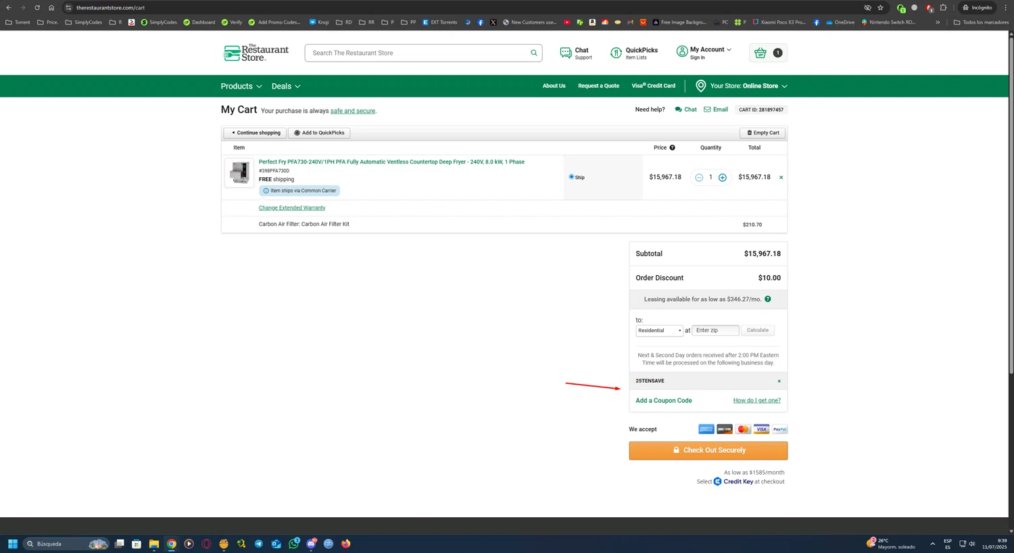Screen dimensions: 1014x553
Task: Open the browser extensions puzzle icon
Action: (944, 7)
